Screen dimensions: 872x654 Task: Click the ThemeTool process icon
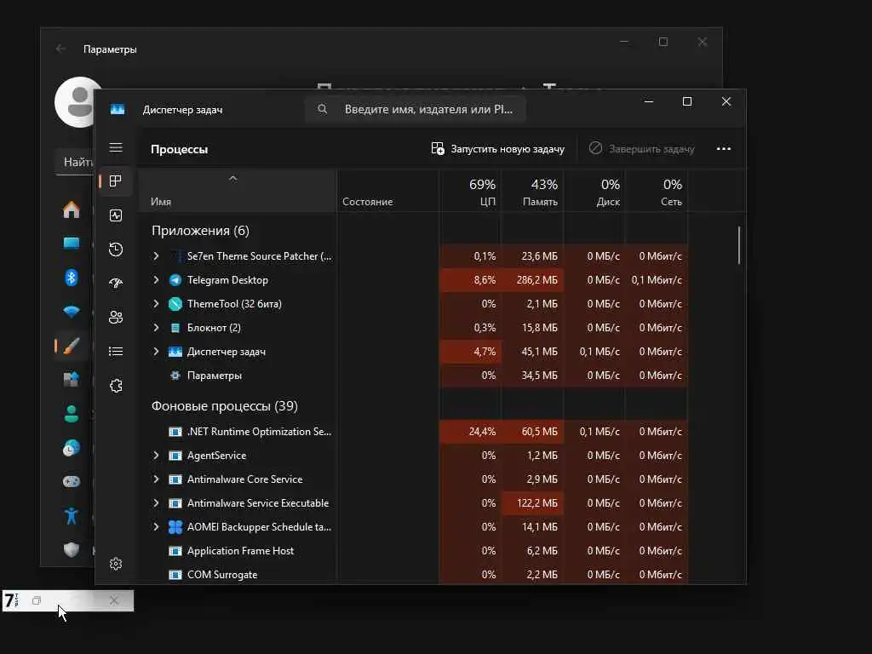[x=175, y=304]
